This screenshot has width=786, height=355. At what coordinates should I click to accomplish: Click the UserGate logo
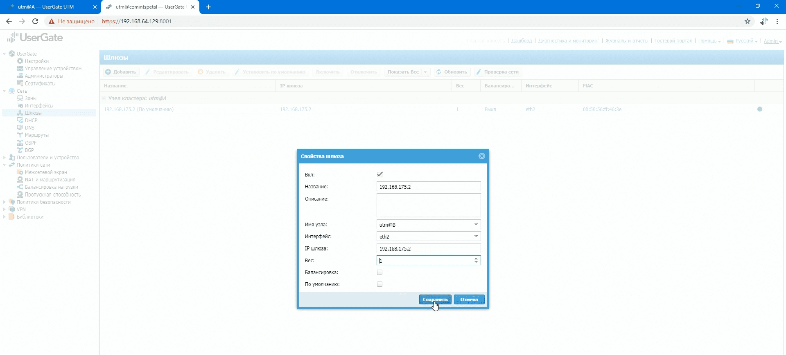(35, 38)
